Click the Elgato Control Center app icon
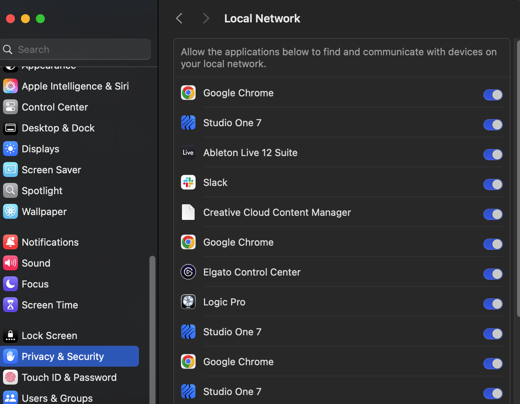Image resolution: width=520 pixels, height=404 pixels. click(188, 272)
